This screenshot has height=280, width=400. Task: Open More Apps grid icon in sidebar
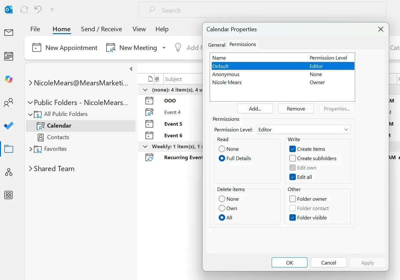[9, 195]
